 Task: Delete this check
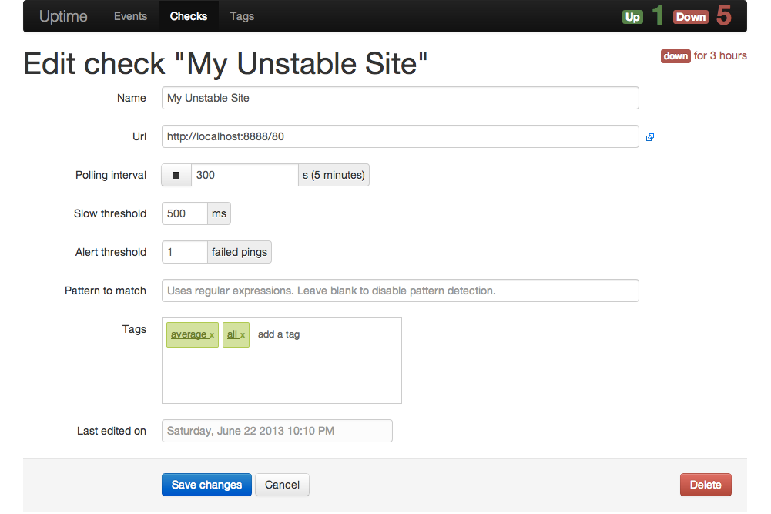click(x=706, y=485)
